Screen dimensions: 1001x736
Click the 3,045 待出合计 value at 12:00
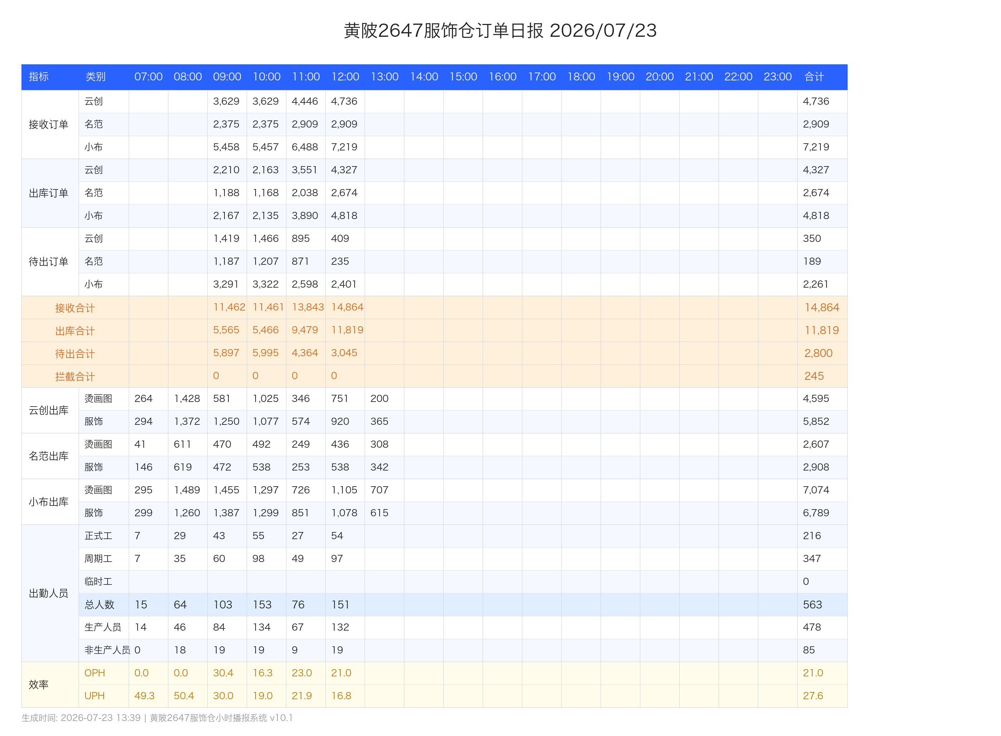pyautogui.click(x=344, y=353)
